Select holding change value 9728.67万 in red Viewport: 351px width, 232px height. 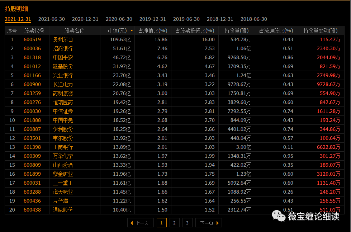click(328, 84)
